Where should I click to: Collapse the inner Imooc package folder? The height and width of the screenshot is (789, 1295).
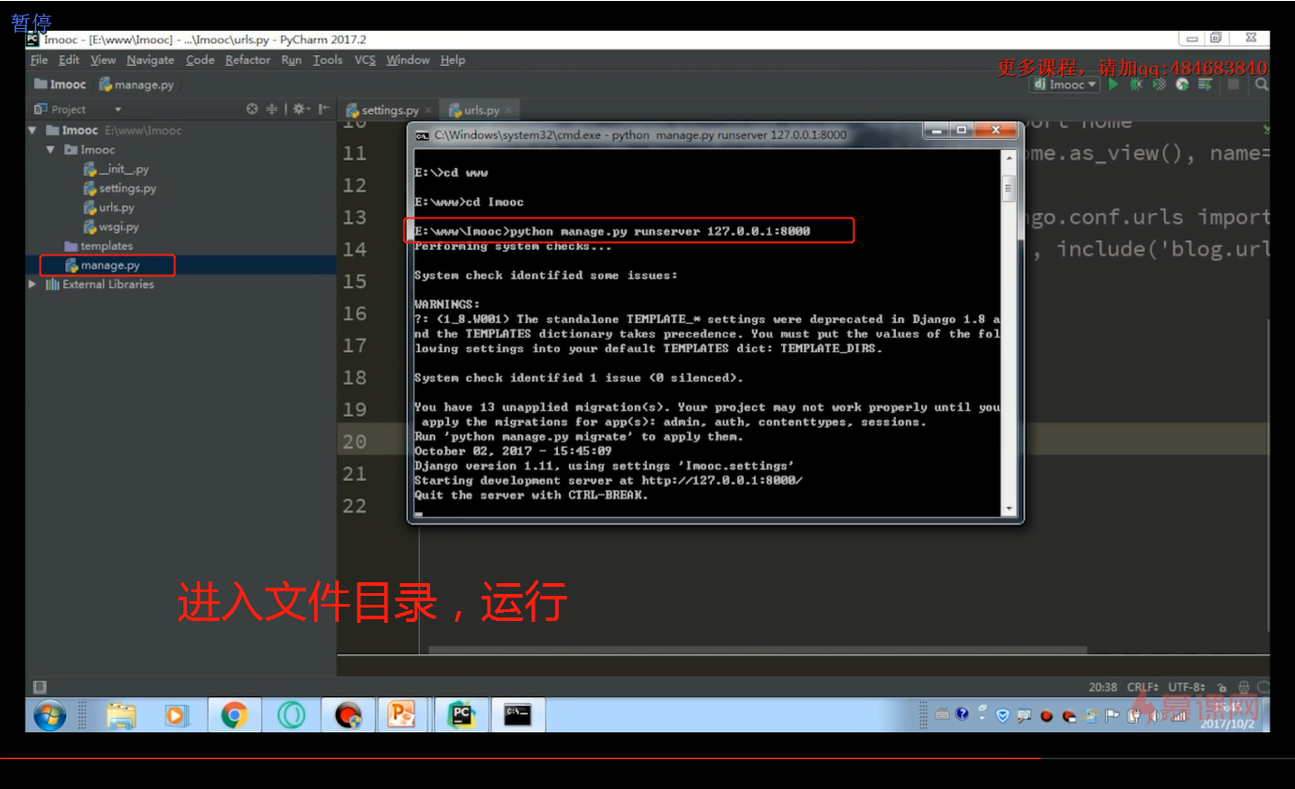coord(51,150)
